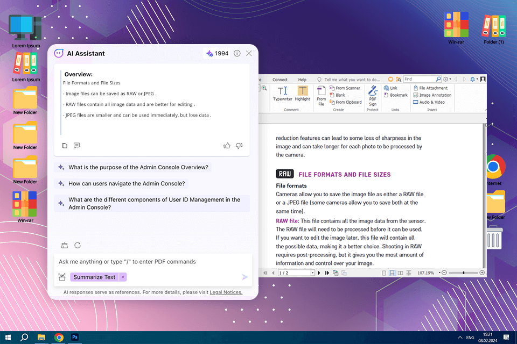Open the Legal Notices link

226,292
